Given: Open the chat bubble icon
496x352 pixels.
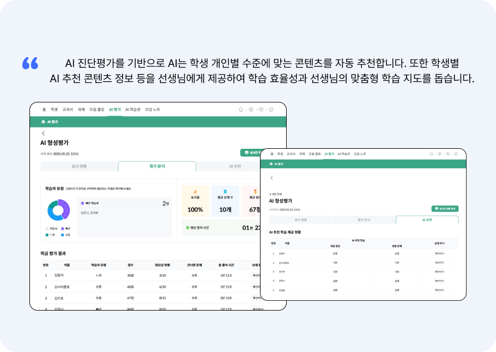Looking at the screenshot, I should (x=261, y=110).
